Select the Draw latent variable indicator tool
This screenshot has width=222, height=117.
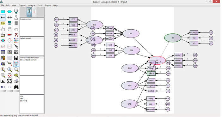(x=16, y=12)
